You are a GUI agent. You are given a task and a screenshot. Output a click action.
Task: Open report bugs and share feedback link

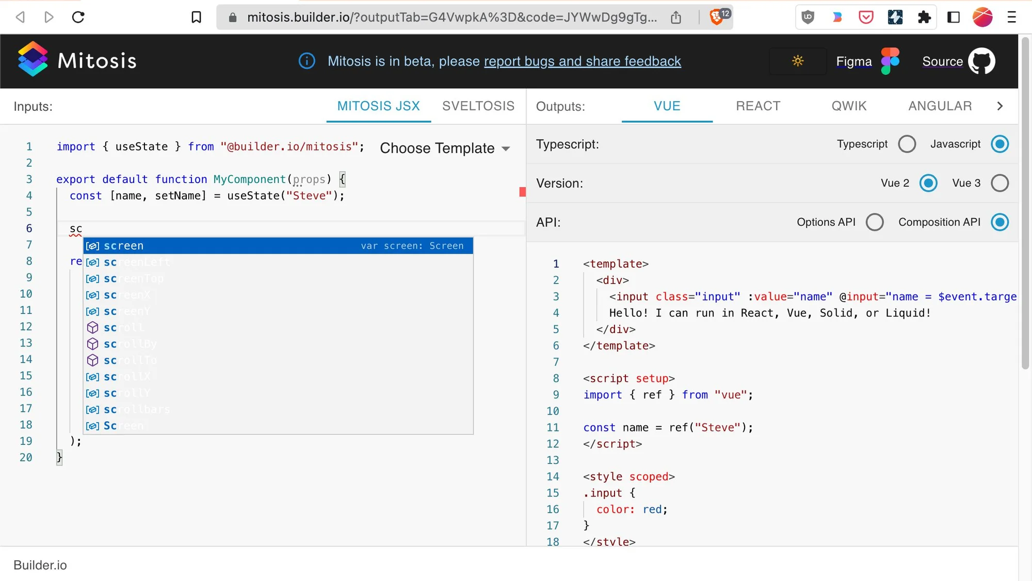[582, 61]
